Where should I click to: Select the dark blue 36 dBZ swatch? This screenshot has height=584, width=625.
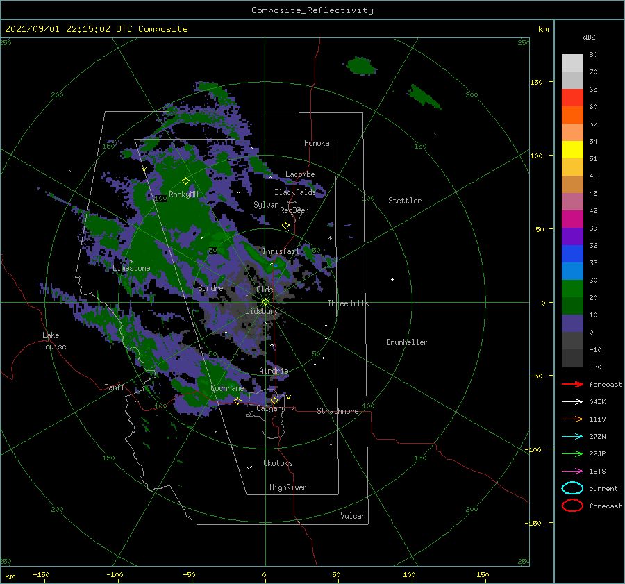[572, 253]
